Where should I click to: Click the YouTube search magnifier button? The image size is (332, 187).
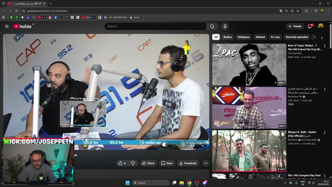pyautogui.click(x=212, y=26)
